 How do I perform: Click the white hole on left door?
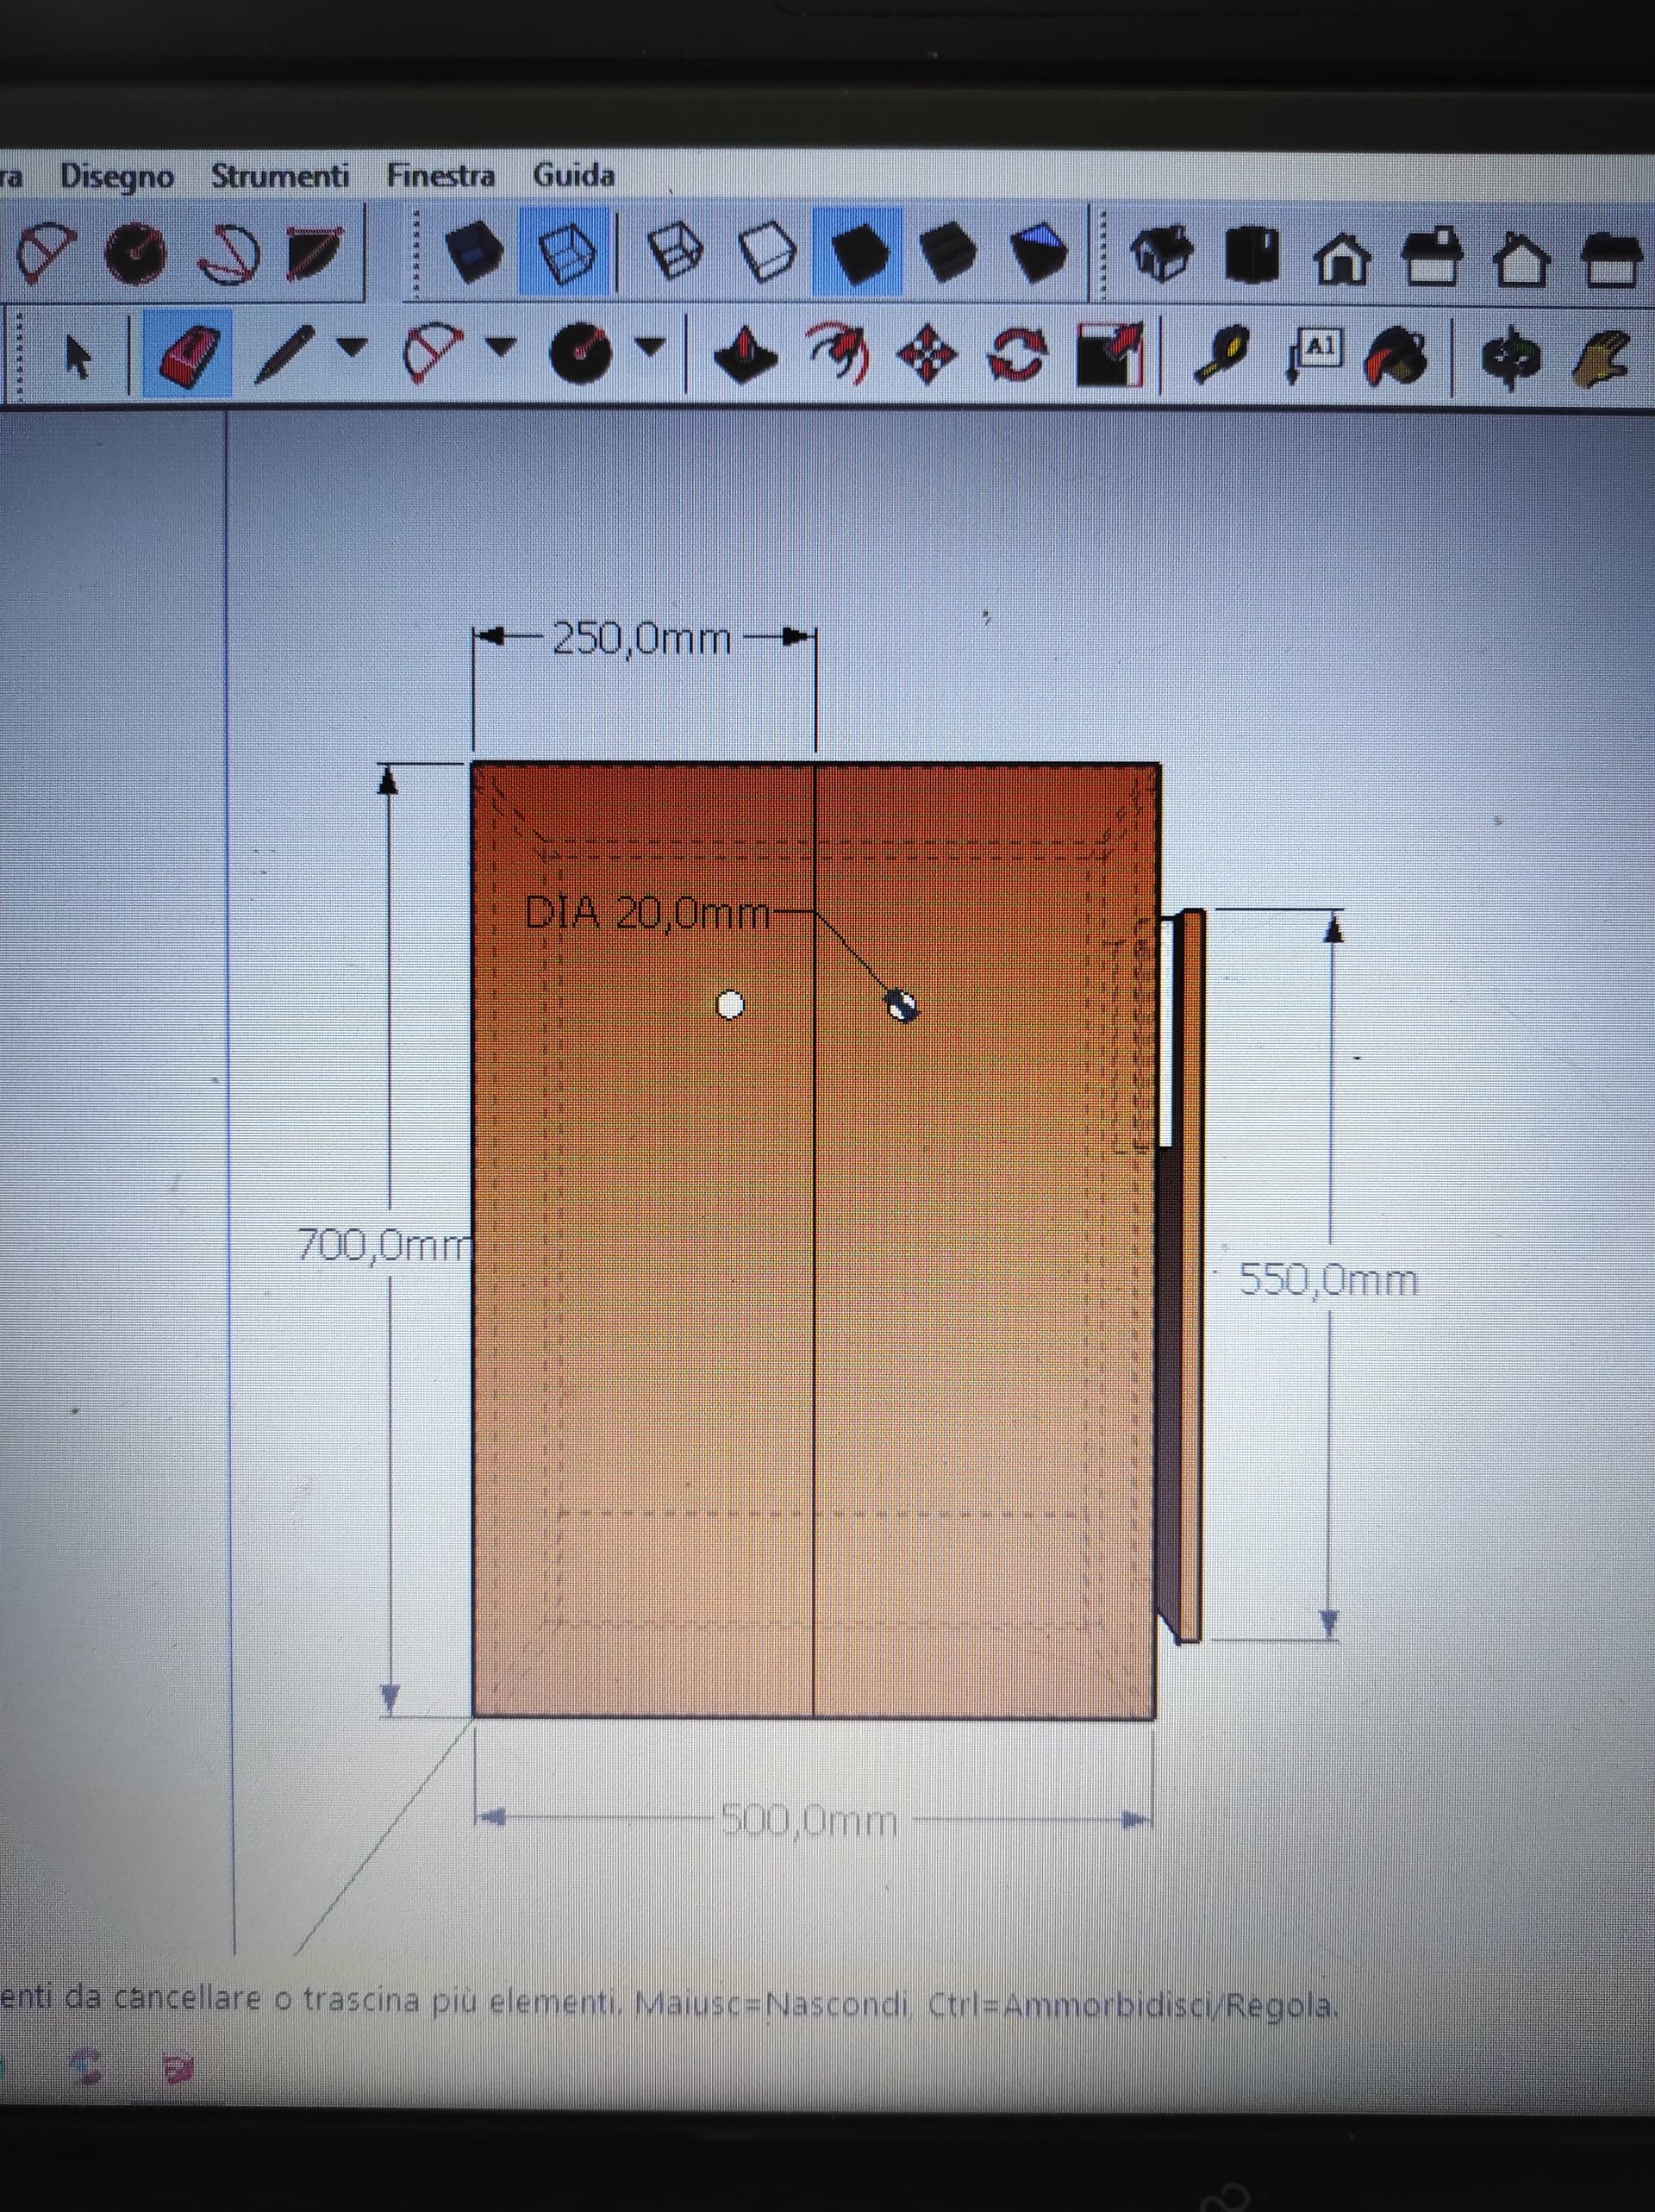click(x=731, y=1004)
